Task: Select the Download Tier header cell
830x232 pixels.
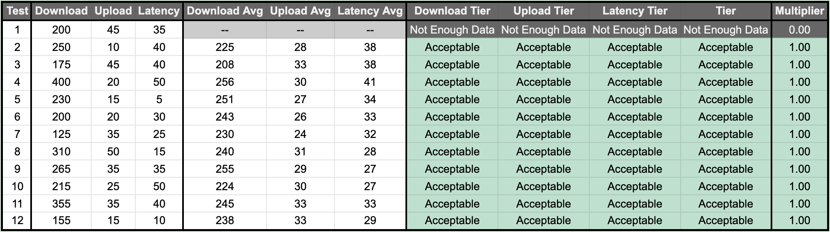Action: [452, 11]
